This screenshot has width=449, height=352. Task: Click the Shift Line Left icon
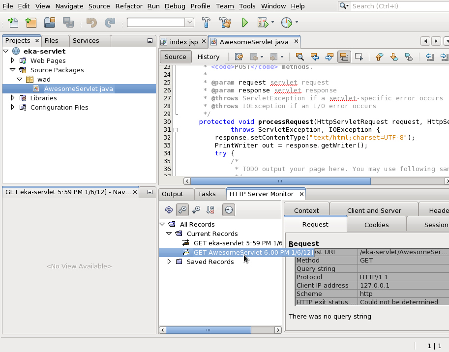pyautogui.click(x=429, y=57)
